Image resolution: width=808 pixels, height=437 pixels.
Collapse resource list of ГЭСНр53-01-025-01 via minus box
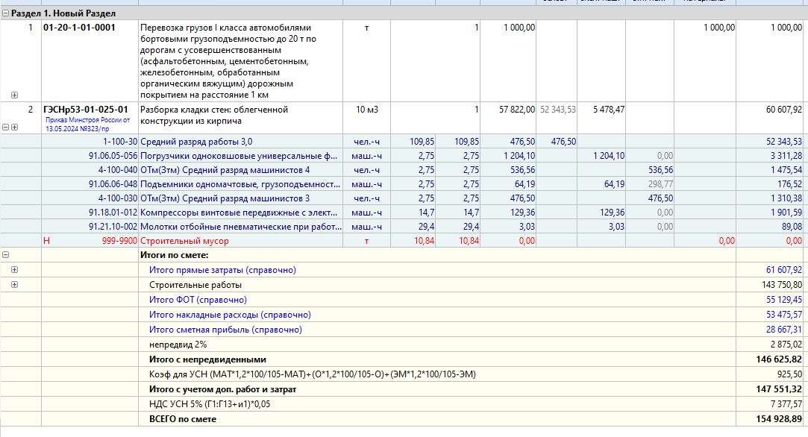(x=6, y=128)
